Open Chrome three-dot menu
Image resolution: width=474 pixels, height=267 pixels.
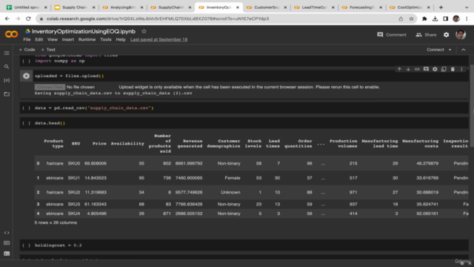click(467, 19)
